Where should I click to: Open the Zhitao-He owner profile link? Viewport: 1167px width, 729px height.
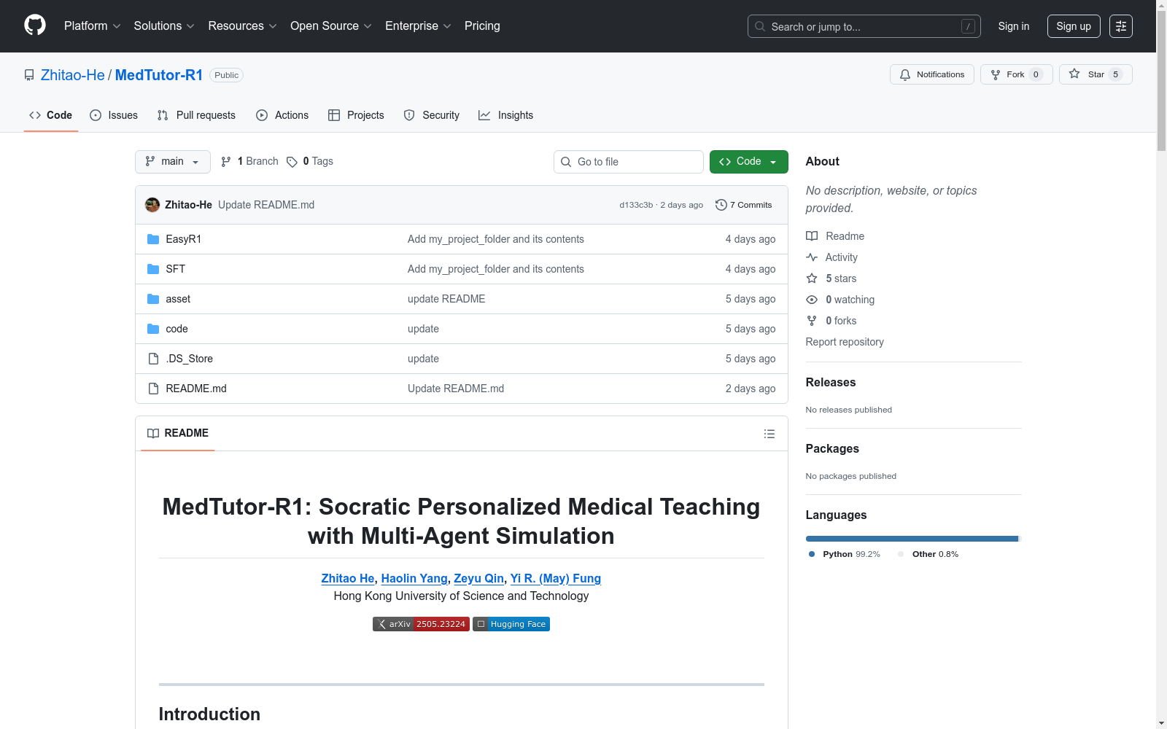pyautogui.click(x=73, y=75)
